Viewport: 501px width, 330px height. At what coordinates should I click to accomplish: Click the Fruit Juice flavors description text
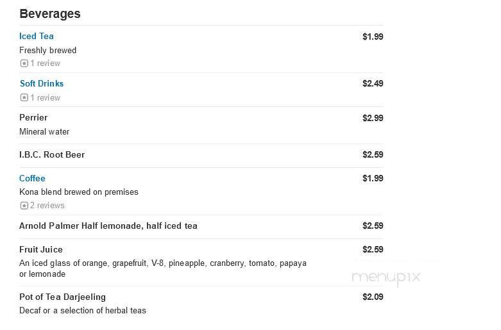pos(163,268)
